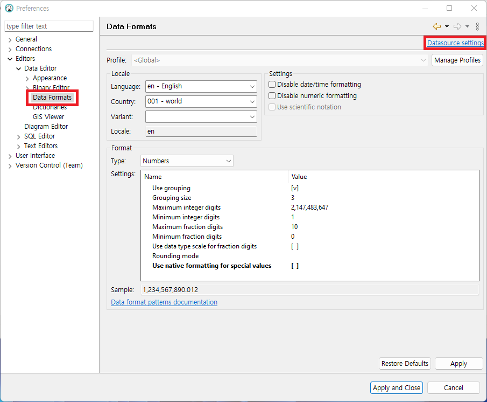Click the back navigation arrow icon
The width and height of the screenshot is (487, 402).
pyautogui.click(x=436, y=26)
